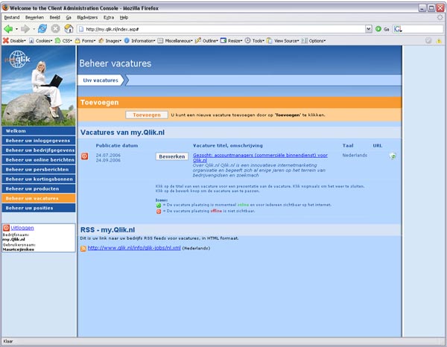Click the orange RSS feed icon
447x347 pixels.
(83, 248)
